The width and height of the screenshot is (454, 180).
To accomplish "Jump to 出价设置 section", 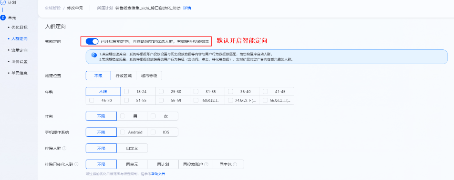I will pos(20,62).
